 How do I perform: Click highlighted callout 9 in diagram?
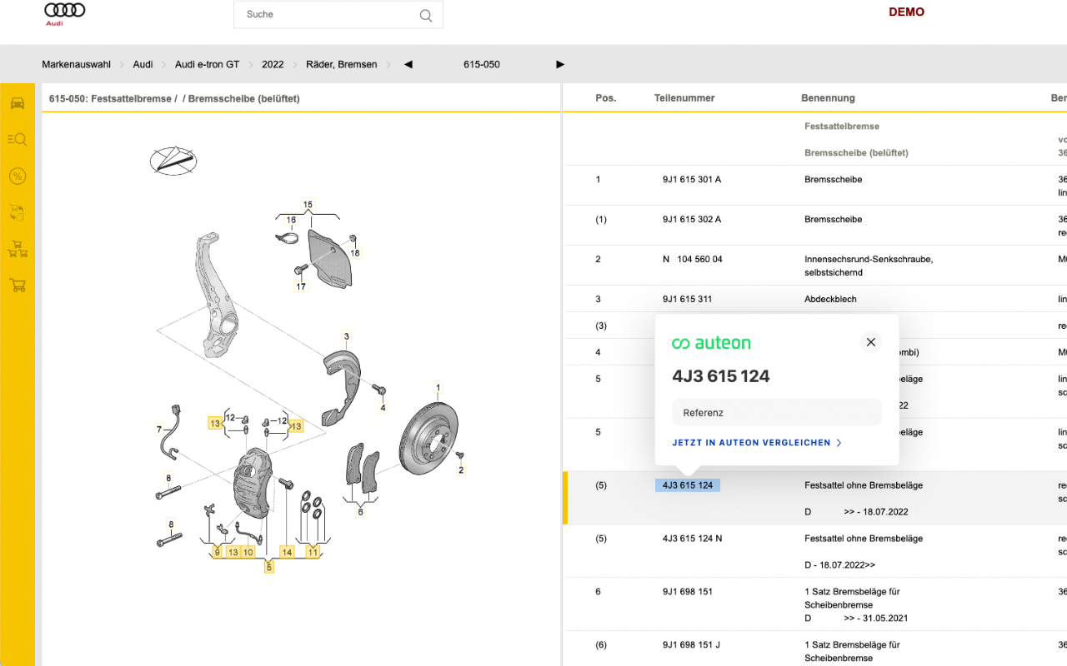click(x=217, y=552)
